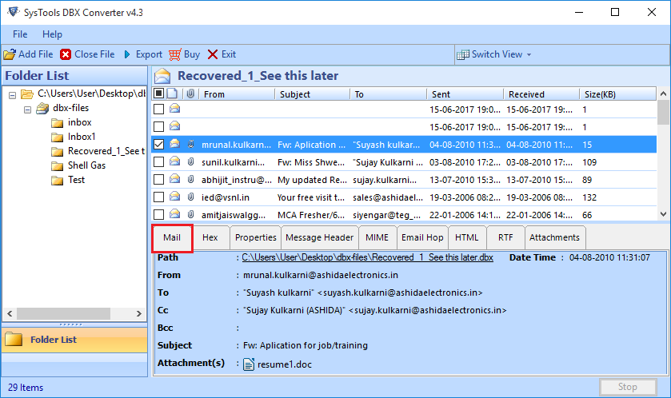Screen dimensions: 671x398
Task: Click the Buy shopping cart icon
Action: 174,54
